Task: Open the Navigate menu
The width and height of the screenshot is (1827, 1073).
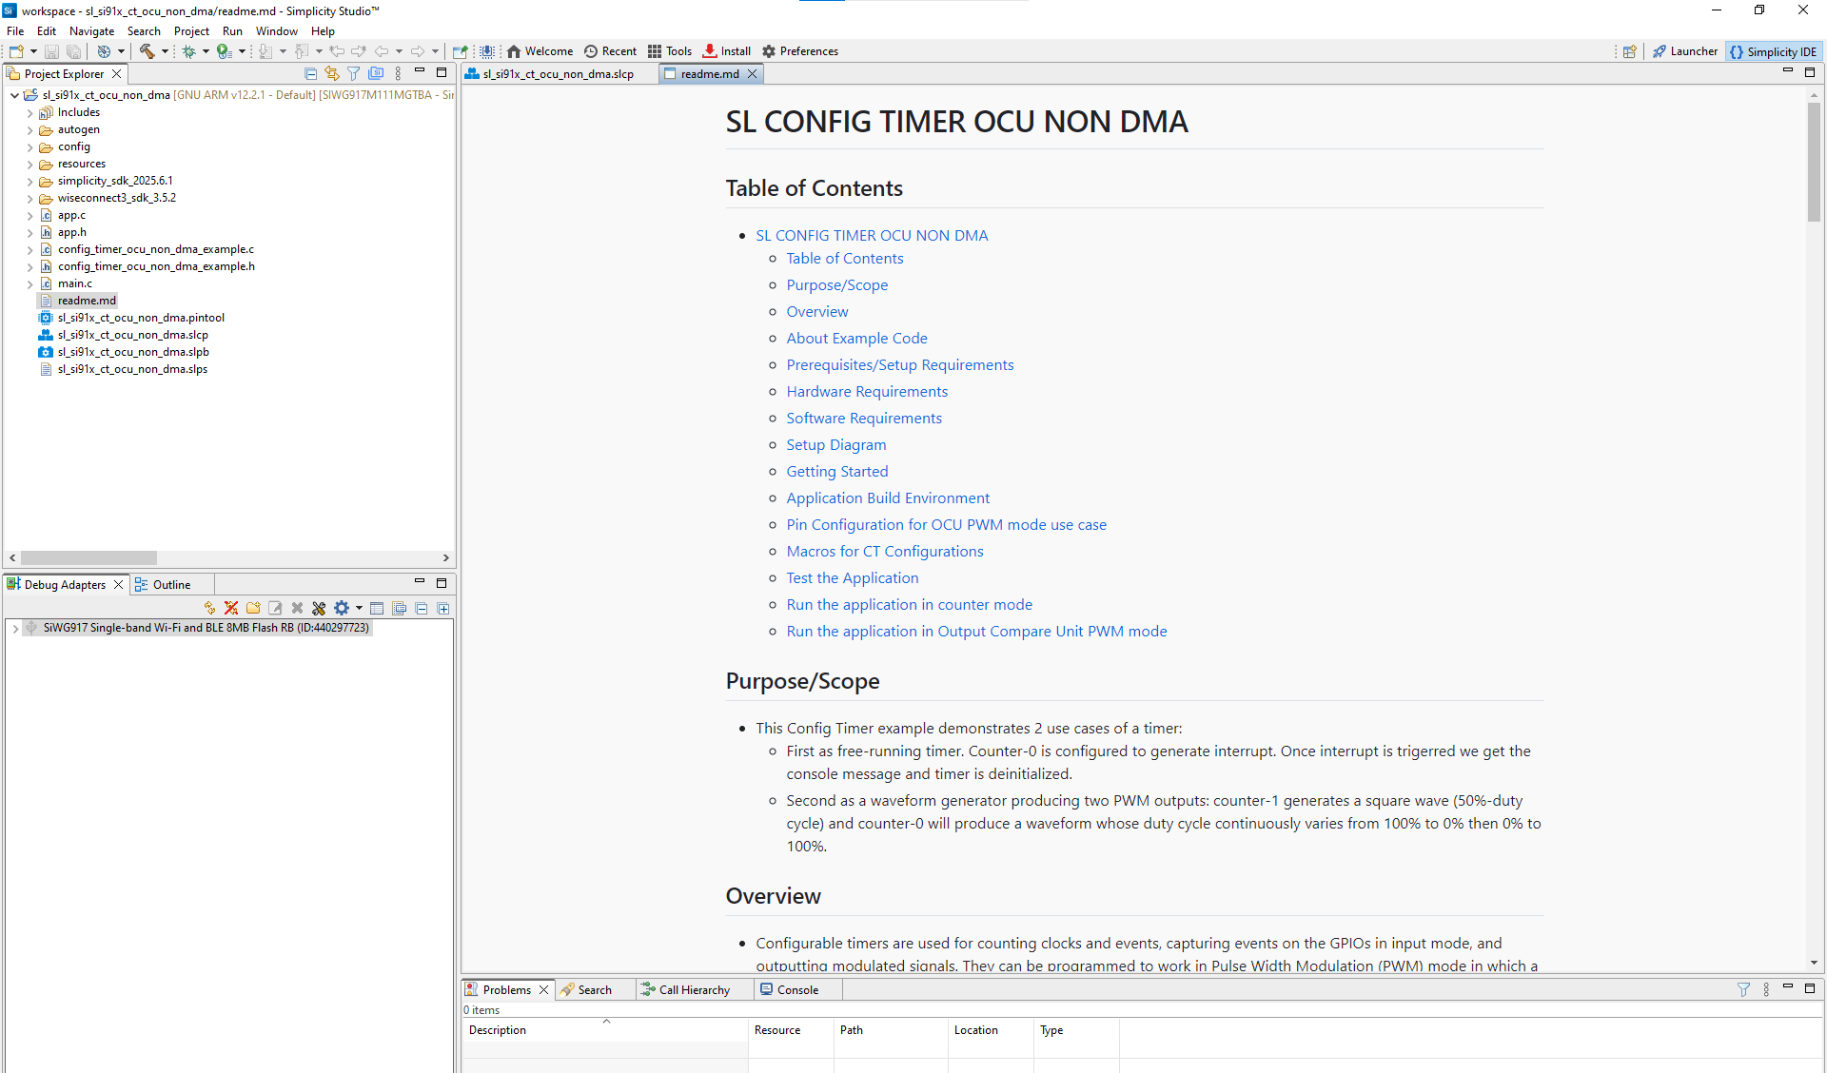Action: (x=91, y=30)
